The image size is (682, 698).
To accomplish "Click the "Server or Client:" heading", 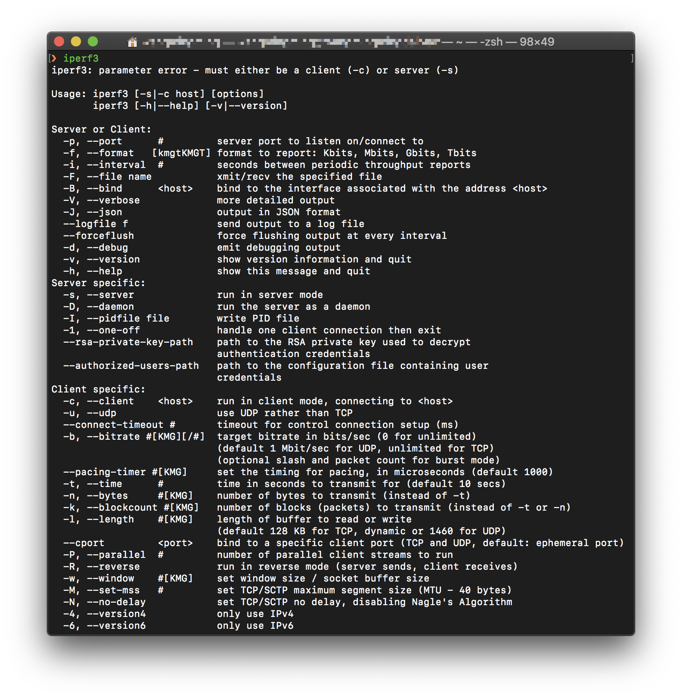I will pyautogui.click(x=101, y=129).
